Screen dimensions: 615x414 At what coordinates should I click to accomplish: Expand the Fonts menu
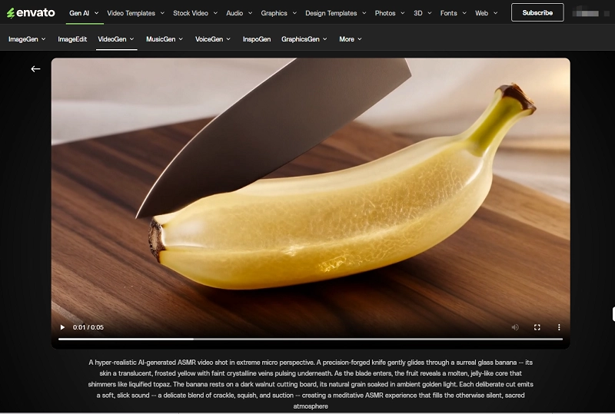click(x=453, y=13)
